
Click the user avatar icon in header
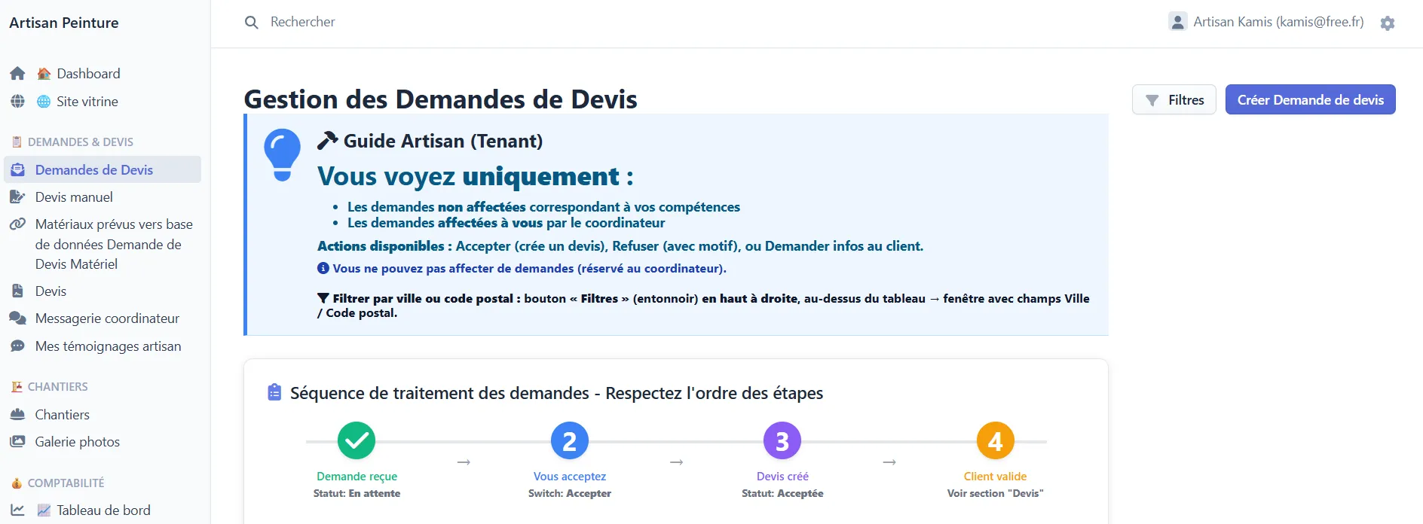[1177, 22]
